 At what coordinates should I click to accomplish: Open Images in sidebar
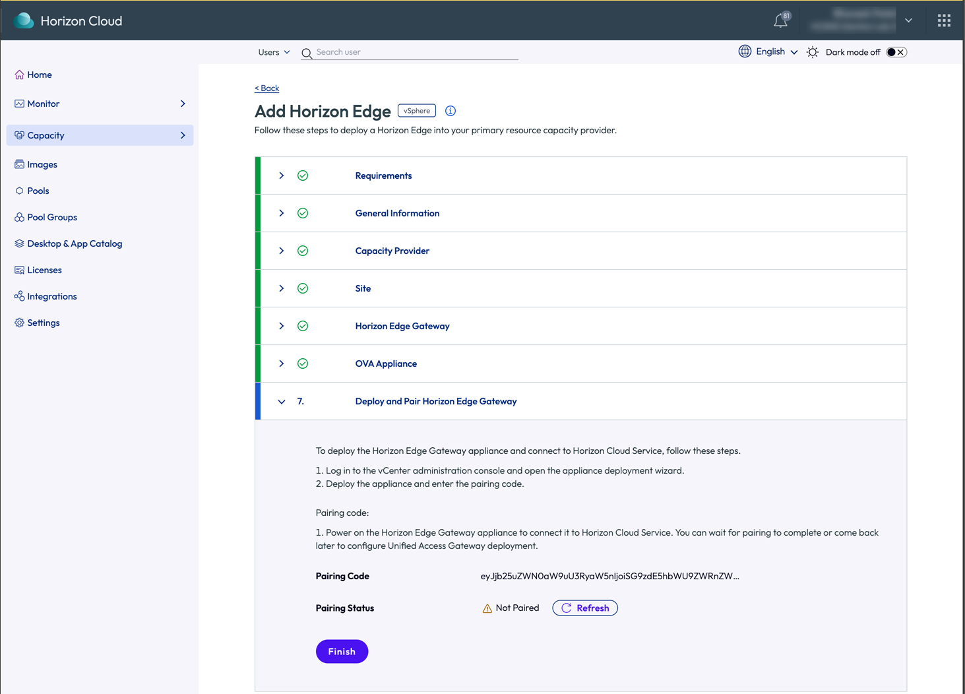(x=42, y=164)
